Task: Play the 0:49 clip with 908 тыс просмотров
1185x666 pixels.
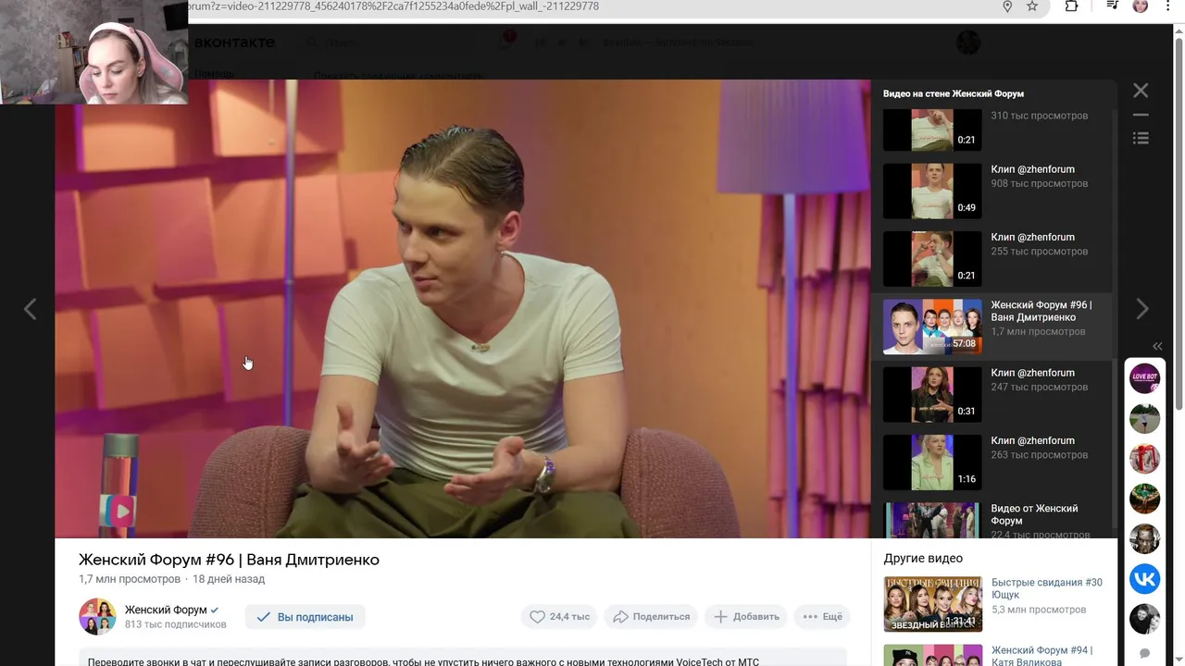Action: coord(932,191)
